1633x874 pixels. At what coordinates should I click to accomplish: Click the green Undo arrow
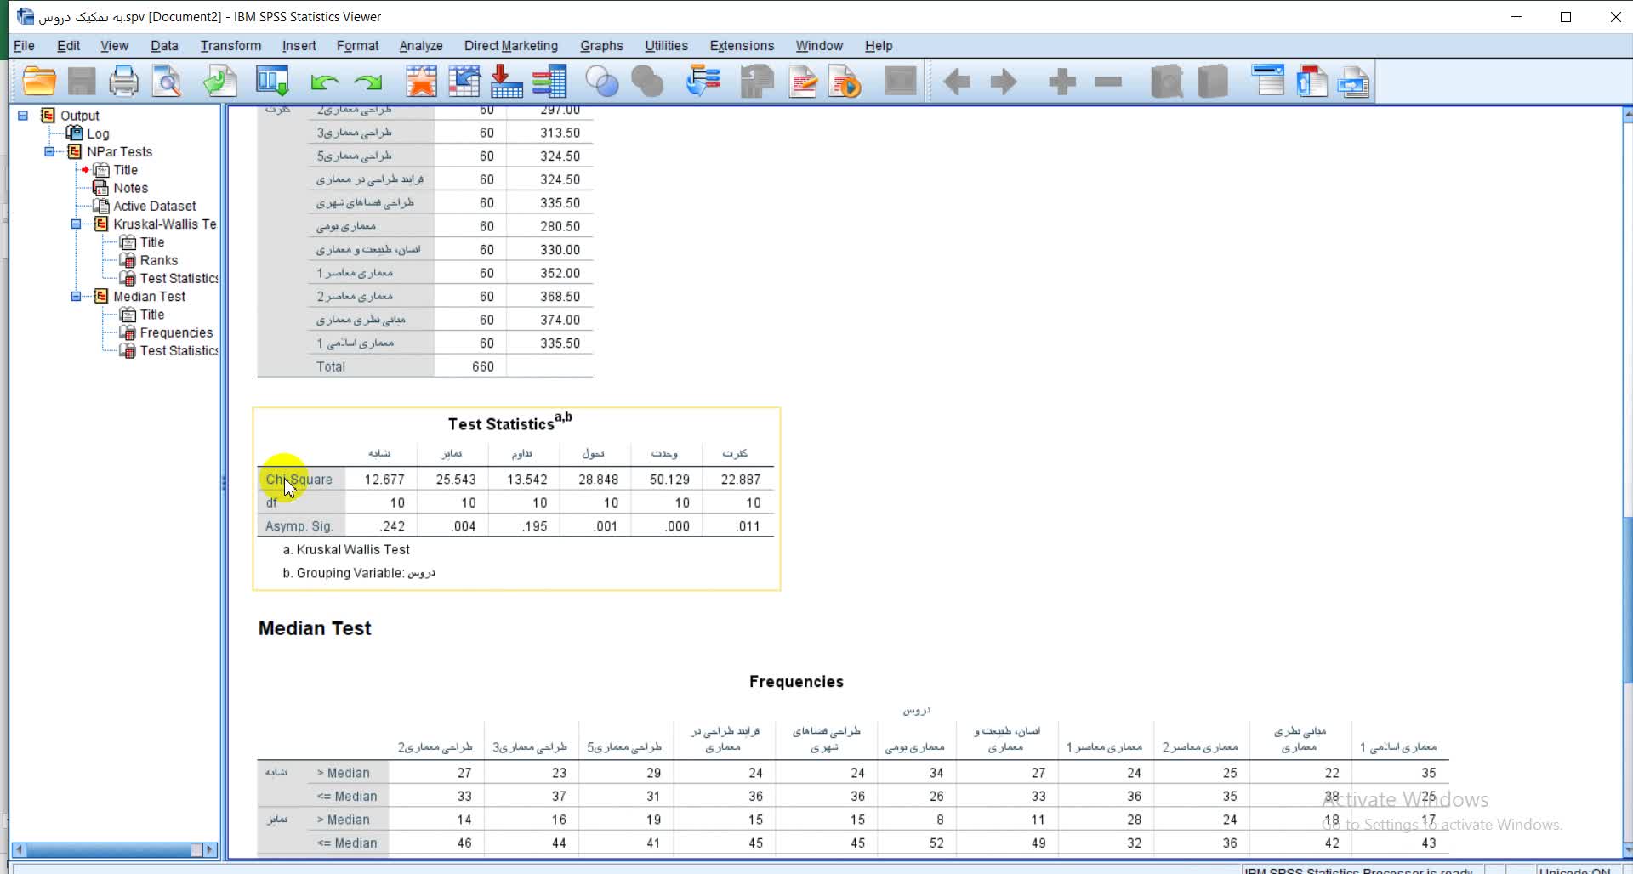(324, 82)
